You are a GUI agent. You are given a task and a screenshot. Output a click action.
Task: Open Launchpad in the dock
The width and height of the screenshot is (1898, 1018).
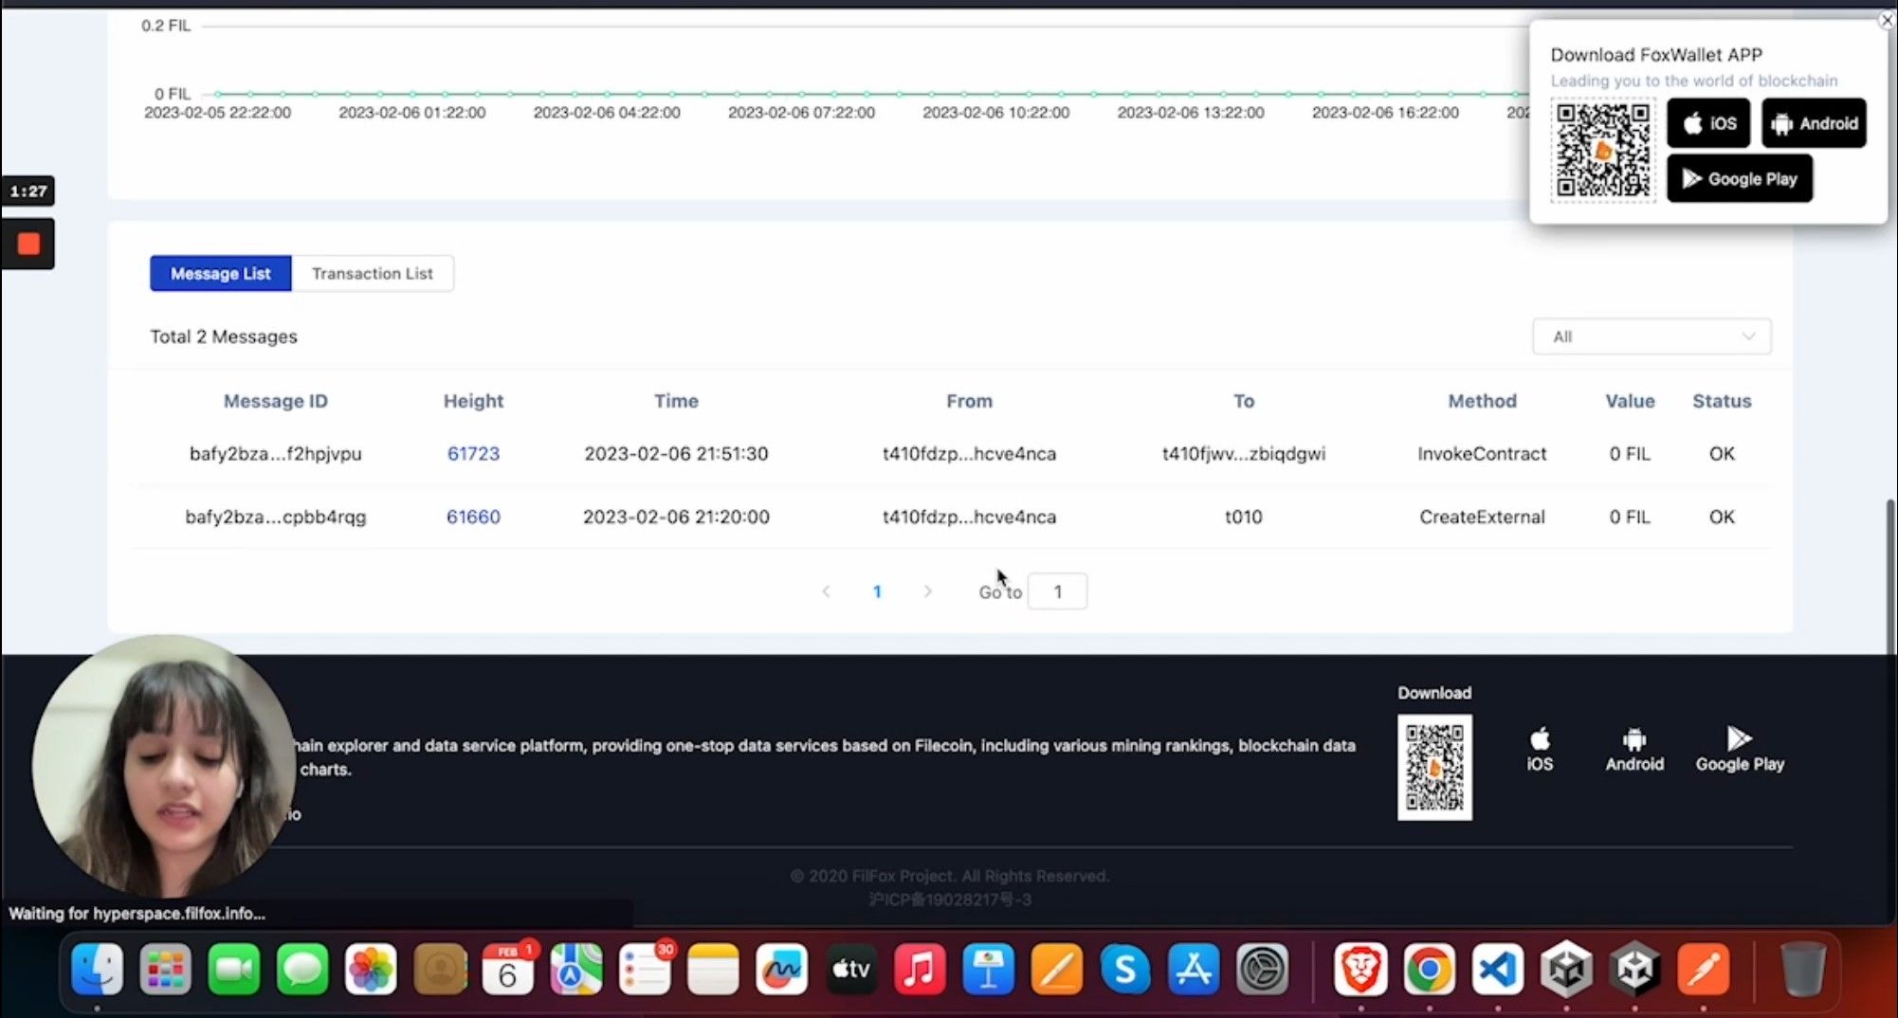(166, 970)
